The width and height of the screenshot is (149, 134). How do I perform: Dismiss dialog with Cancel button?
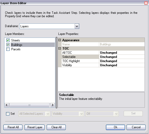136,127
